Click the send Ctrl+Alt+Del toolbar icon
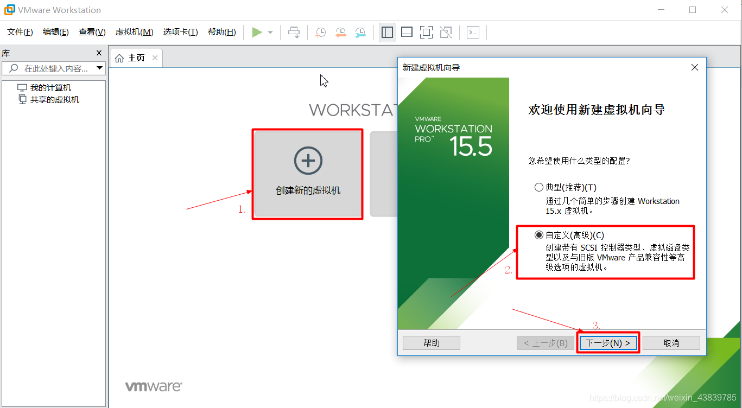The height and width of the screenshot is (408, 742). pos(294,33)
